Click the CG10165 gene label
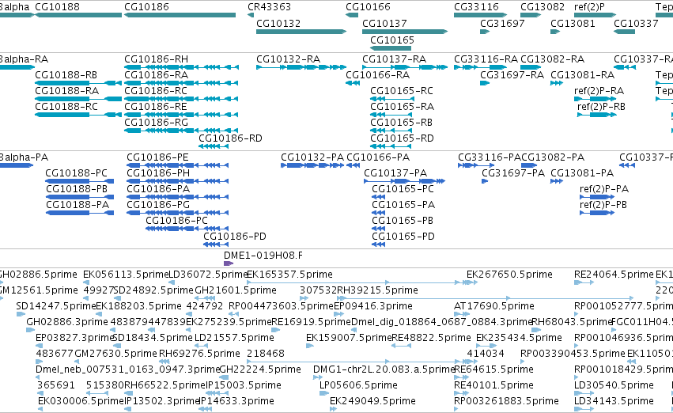Screen dimensions: 673x413 (x=392, y=40)
